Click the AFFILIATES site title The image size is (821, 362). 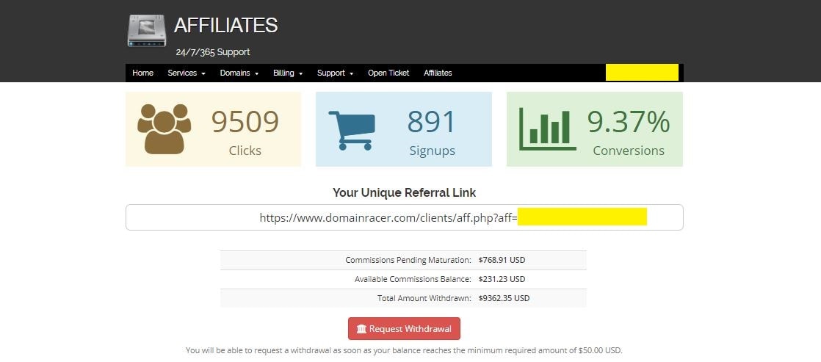point(225,25)
